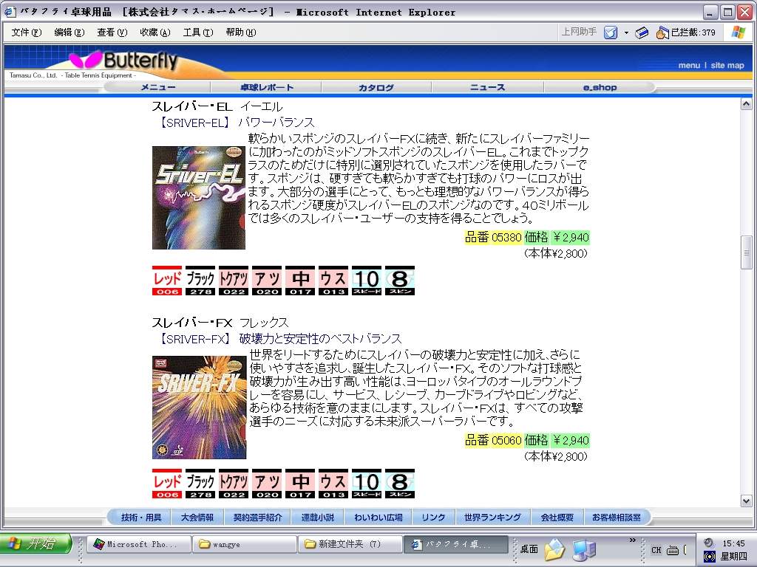Click ウス 013 icon under Sriver-EL
The image size is (757, 567).
pyautogui.click(x=333, y=280)
